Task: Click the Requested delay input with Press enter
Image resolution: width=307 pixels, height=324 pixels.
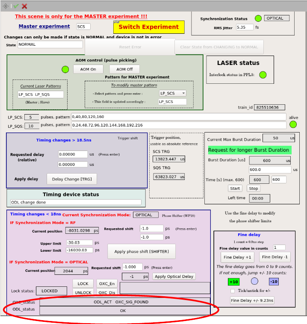Action: point(73,154)
